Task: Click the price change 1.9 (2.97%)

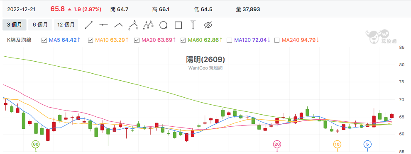Action: point(87,10)
